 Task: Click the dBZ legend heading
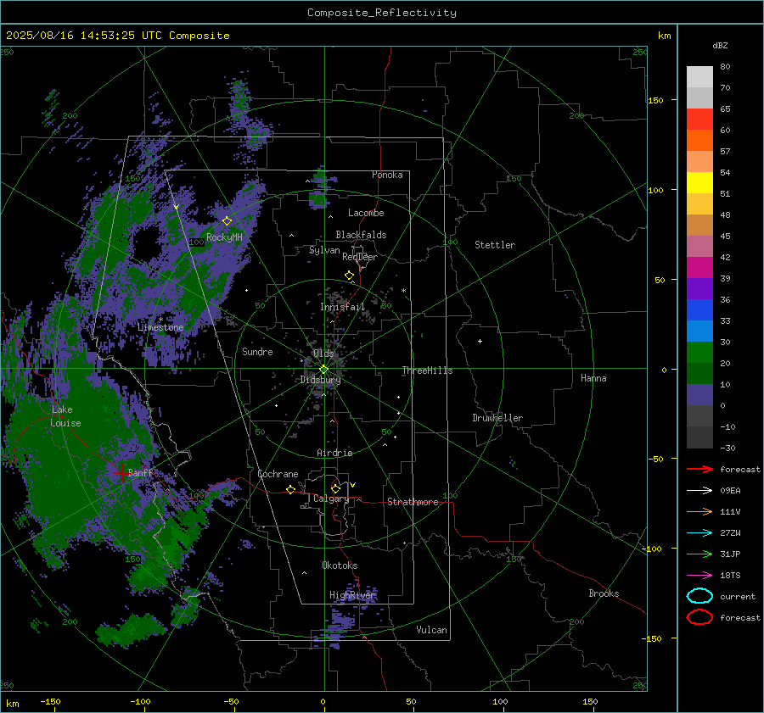(720, 45)
